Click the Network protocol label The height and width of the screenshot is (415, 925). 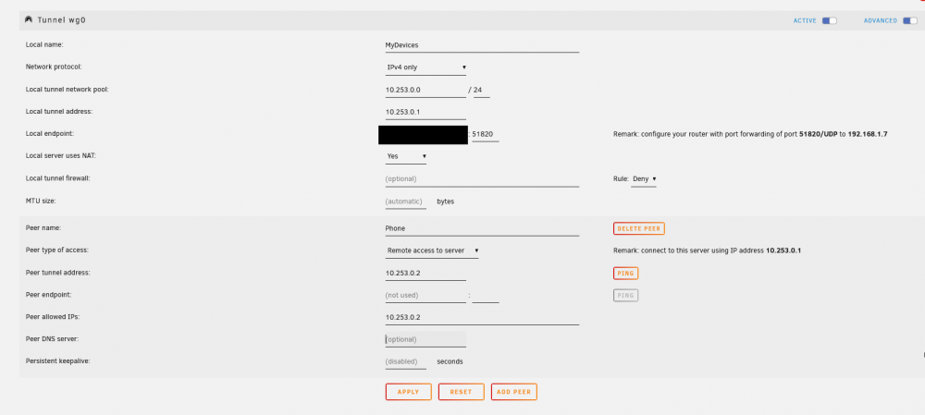54,67
